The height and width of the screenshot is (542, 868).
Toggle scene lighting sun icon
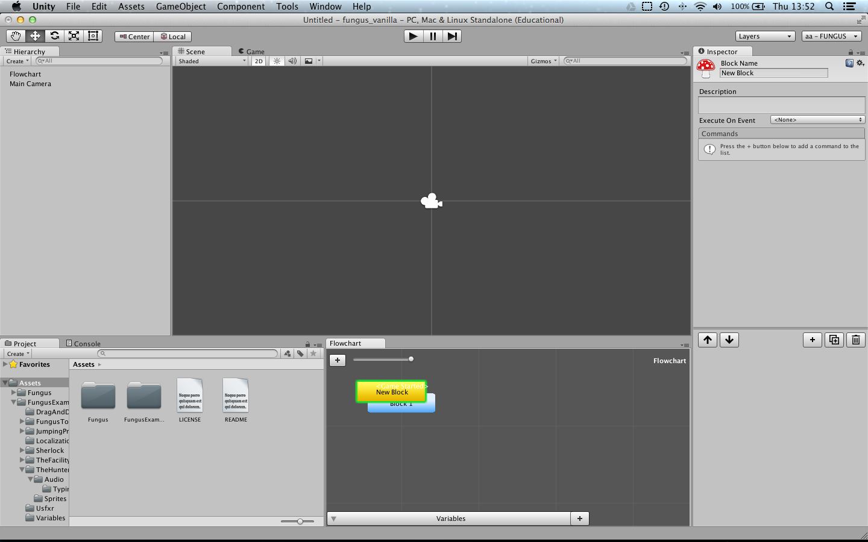277,61
